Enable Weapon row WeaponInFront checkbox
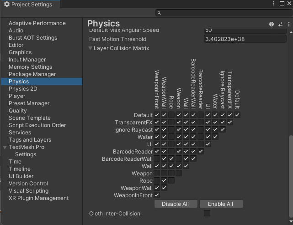This screenshot has width=293, height=225. coord(157,173)
